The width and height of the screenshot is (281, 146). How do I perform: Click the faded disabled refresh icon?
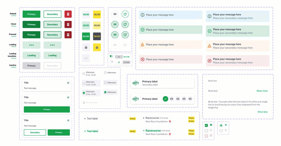pyautogui.click(x=125, y=45)
